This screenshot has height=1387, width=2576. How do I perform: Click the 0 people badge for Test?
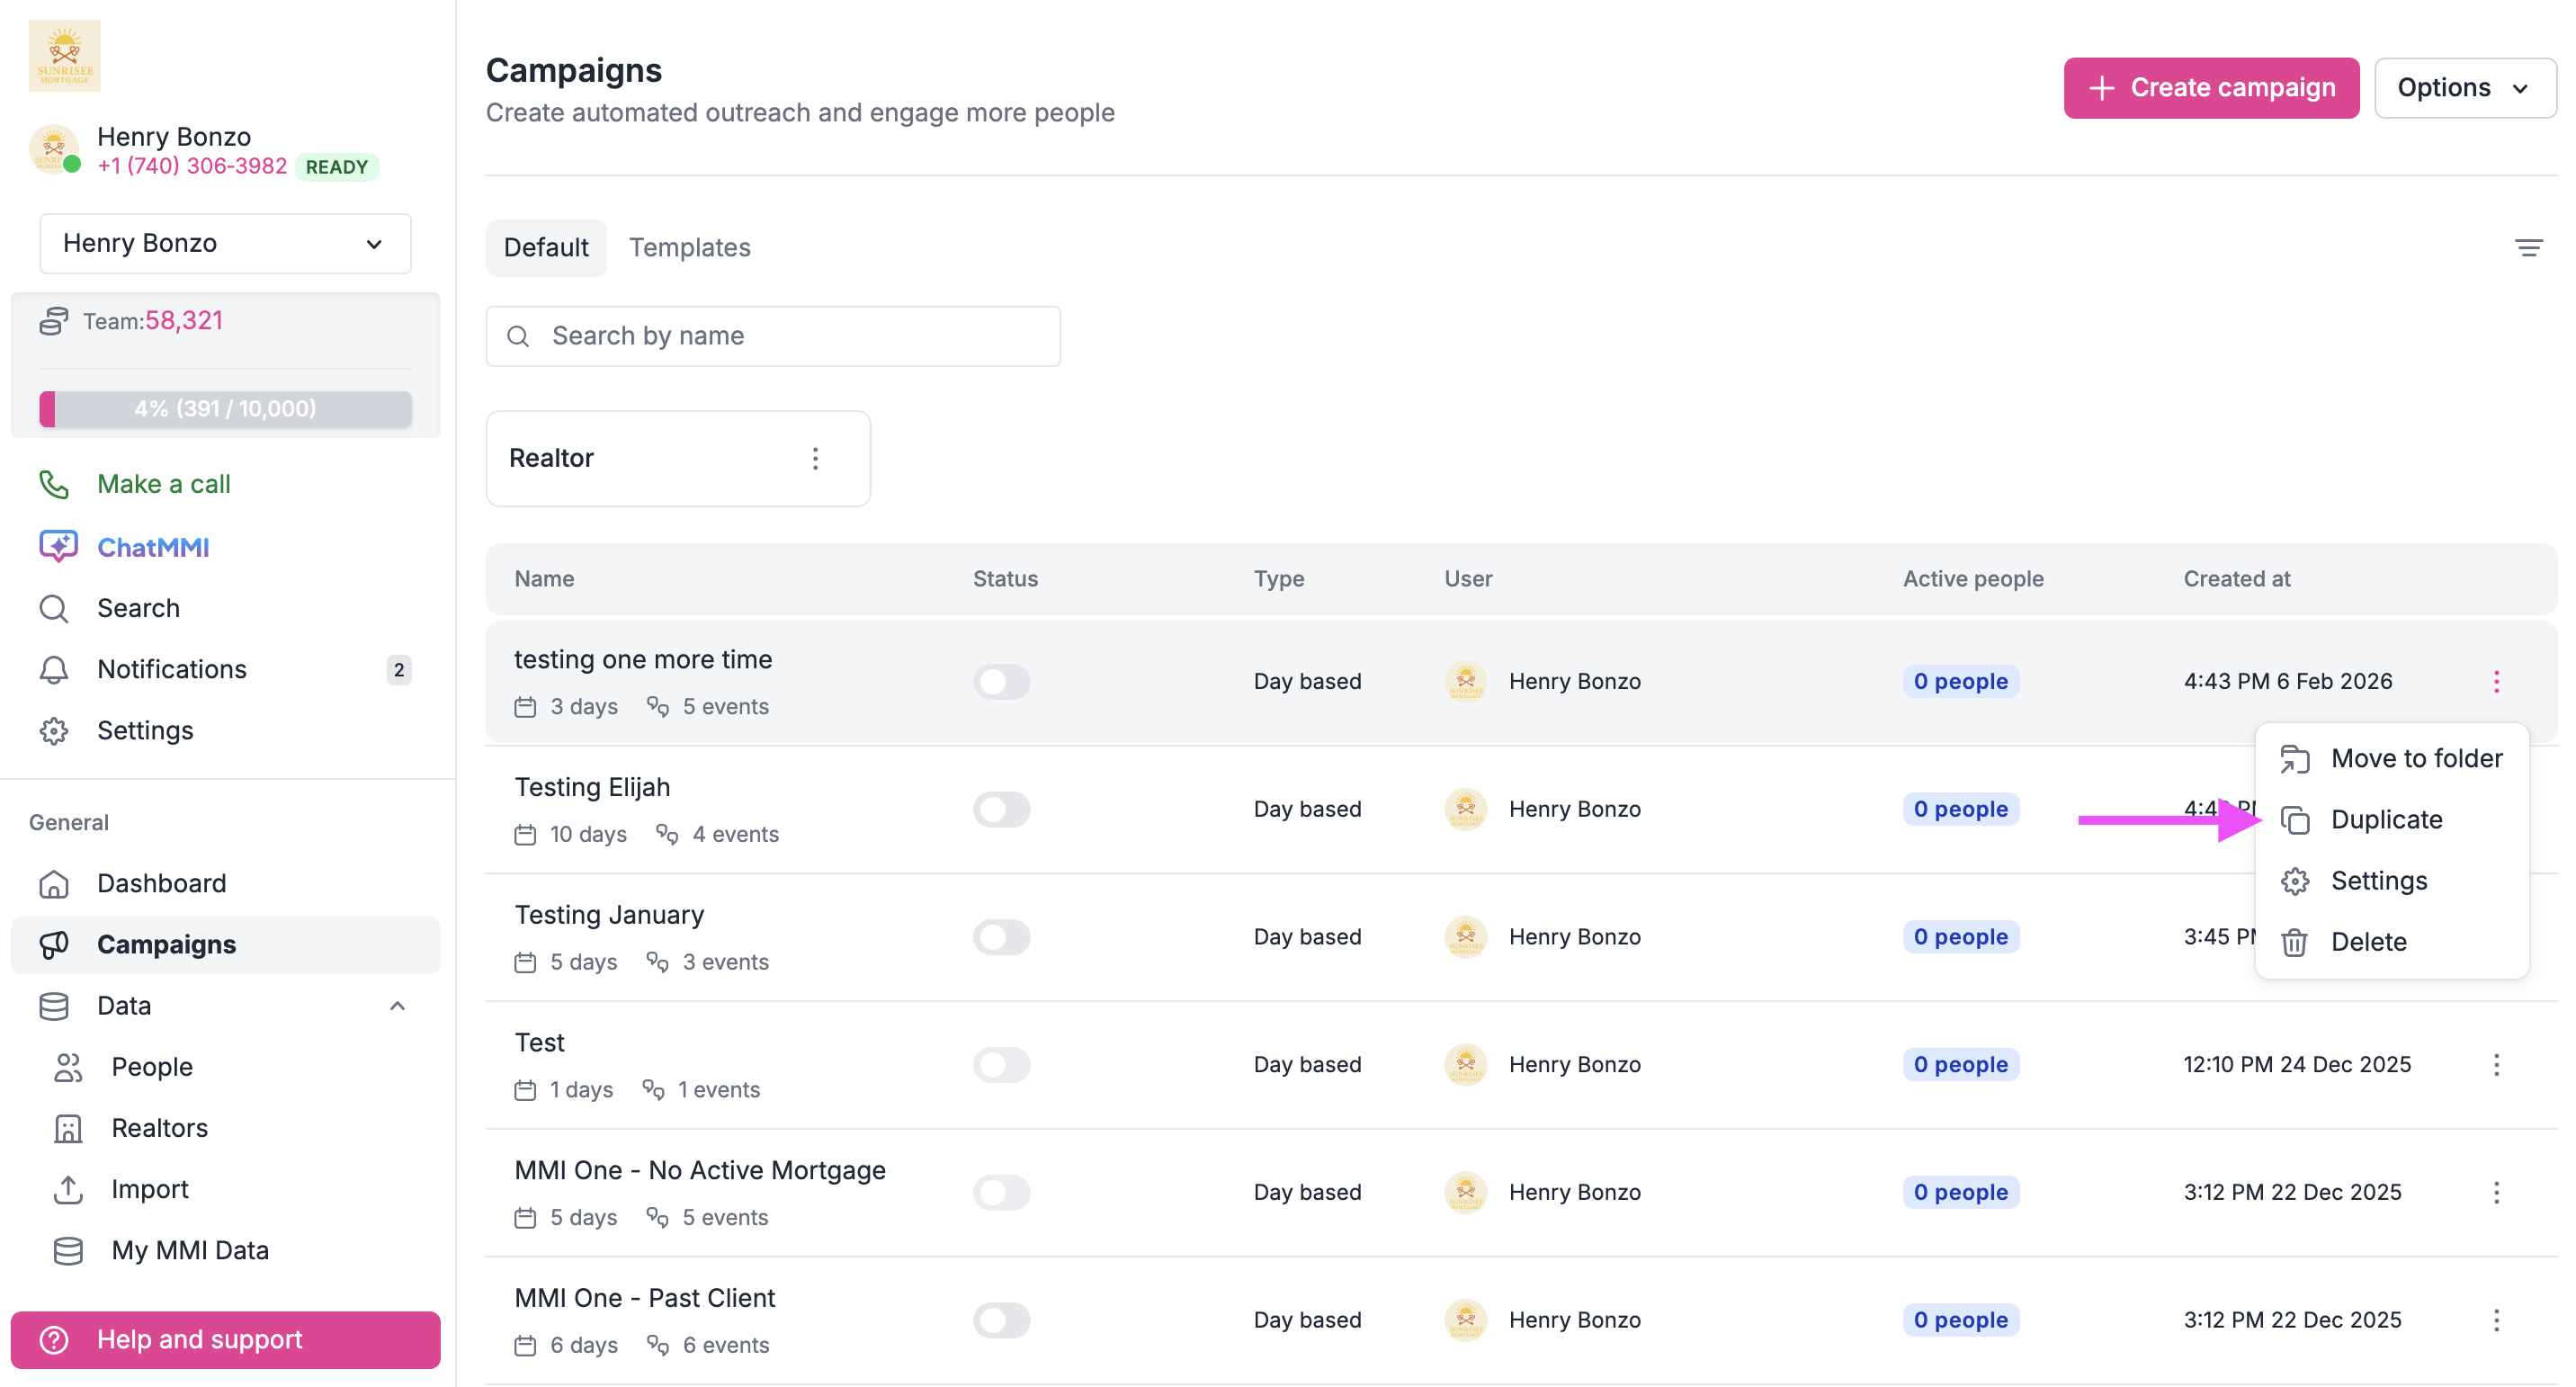[1960, 1064]
